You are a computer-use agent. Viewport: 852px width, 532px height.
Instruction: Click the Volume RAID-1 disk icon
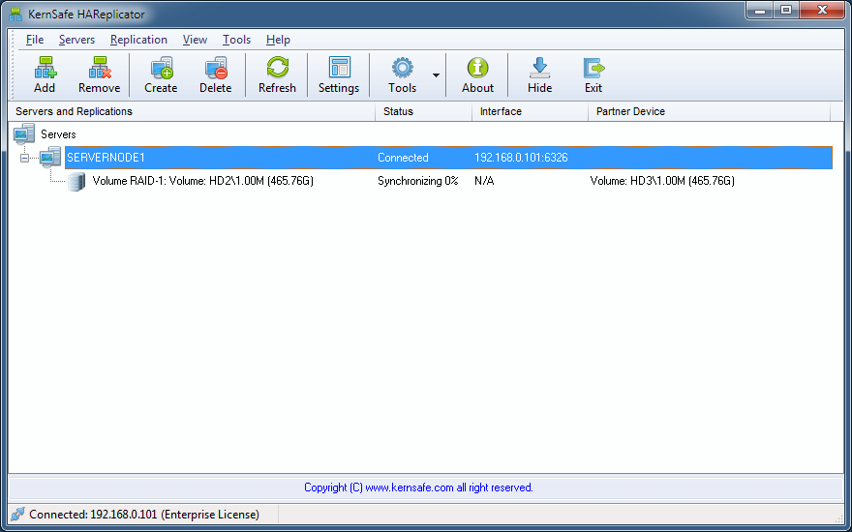tap(76, 181)
